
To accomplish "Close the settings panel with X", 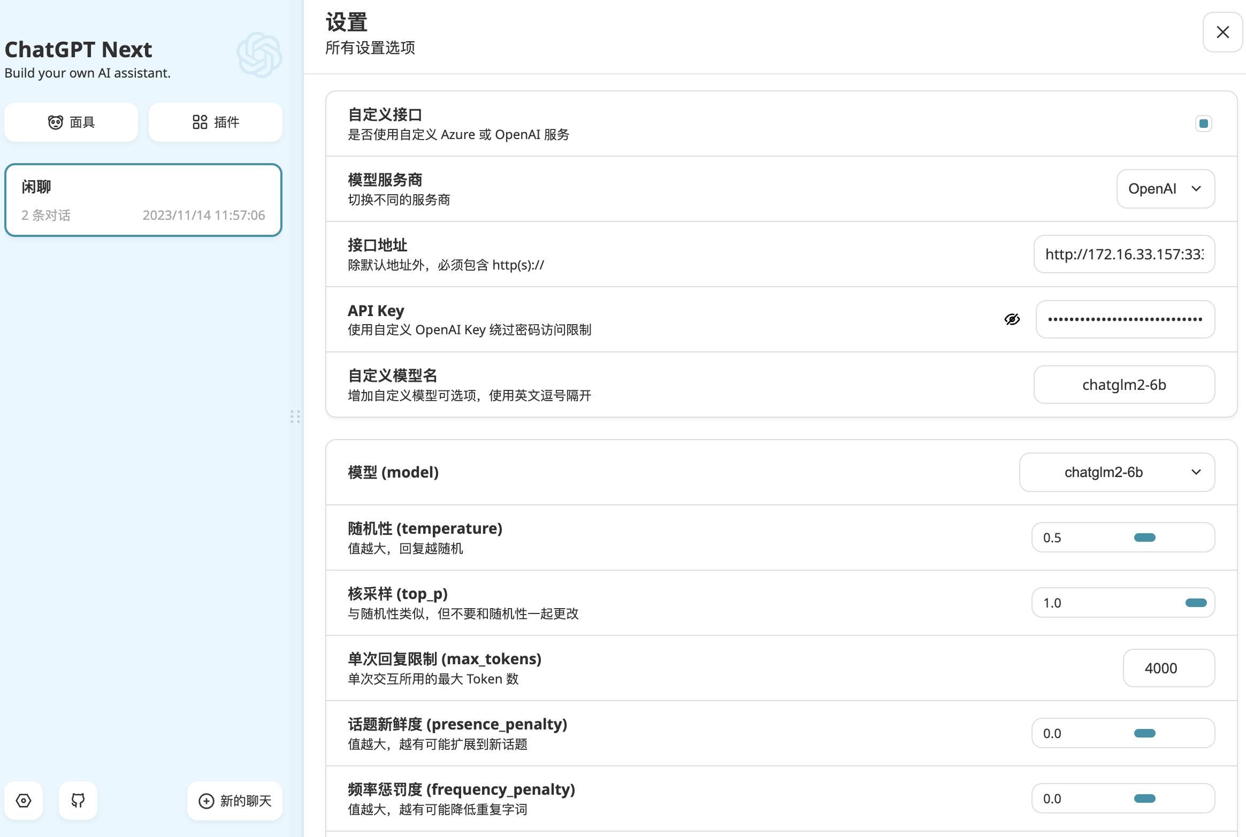I will (1222, 32).
